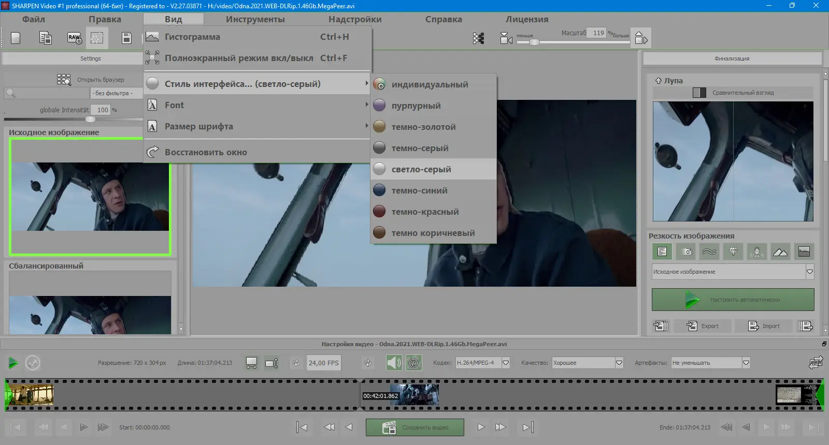Select the diamond sharpness preset icon

pyautogui.click(x=733, y=251)
